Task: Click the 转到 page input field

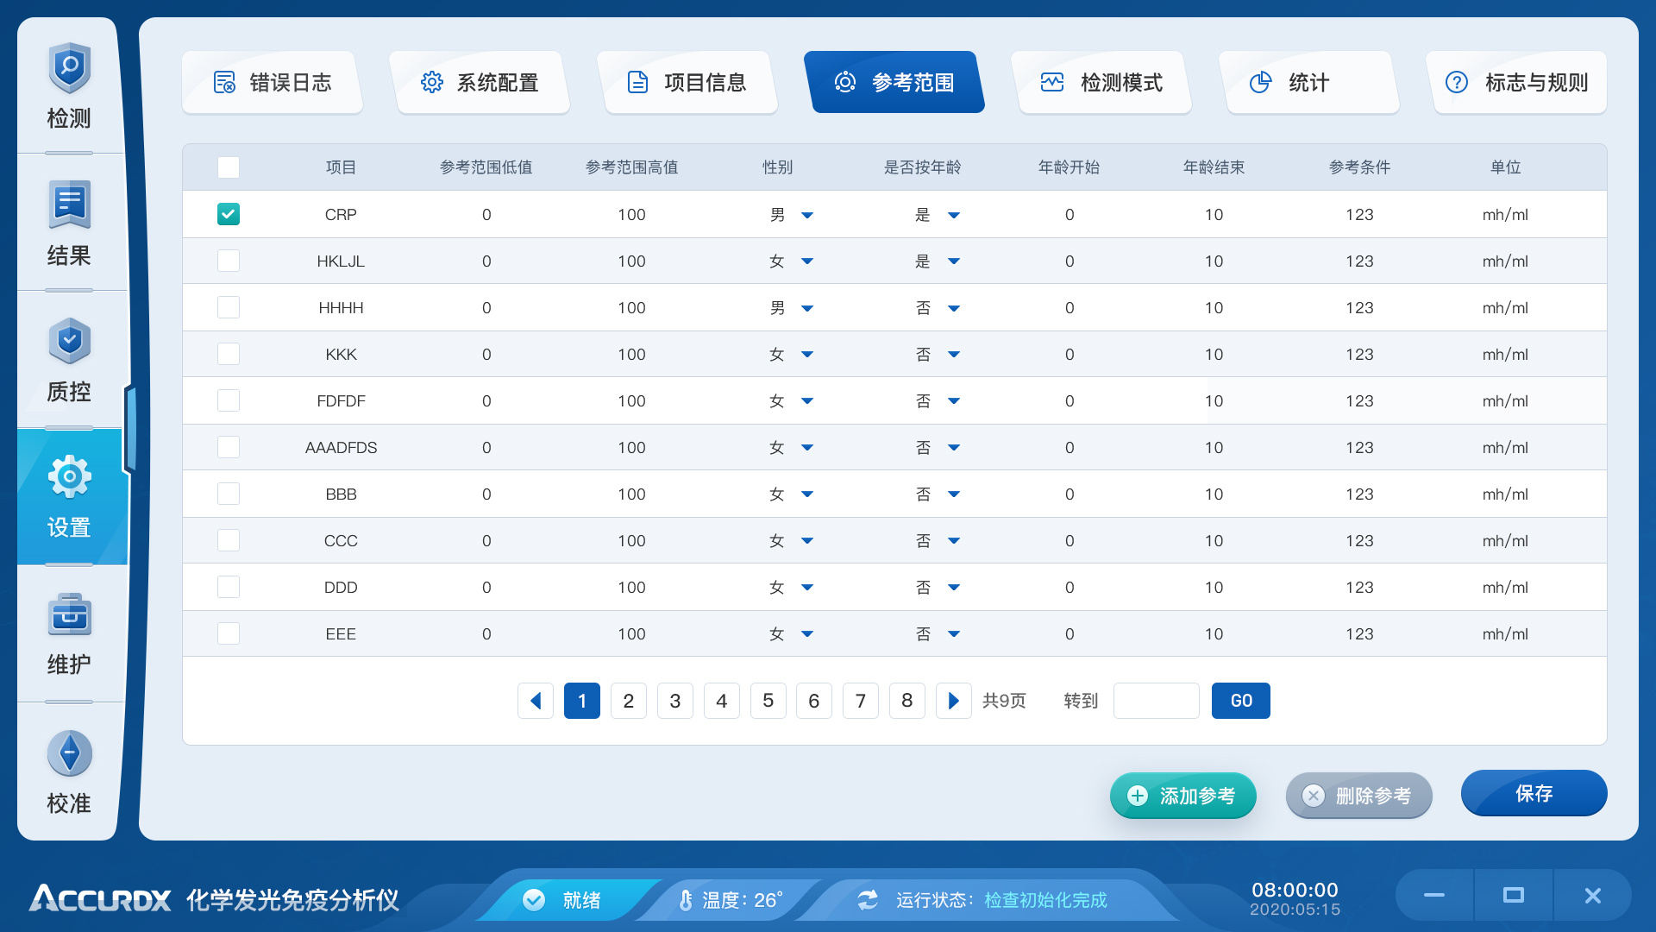Action: click(x=1156, y=701)
